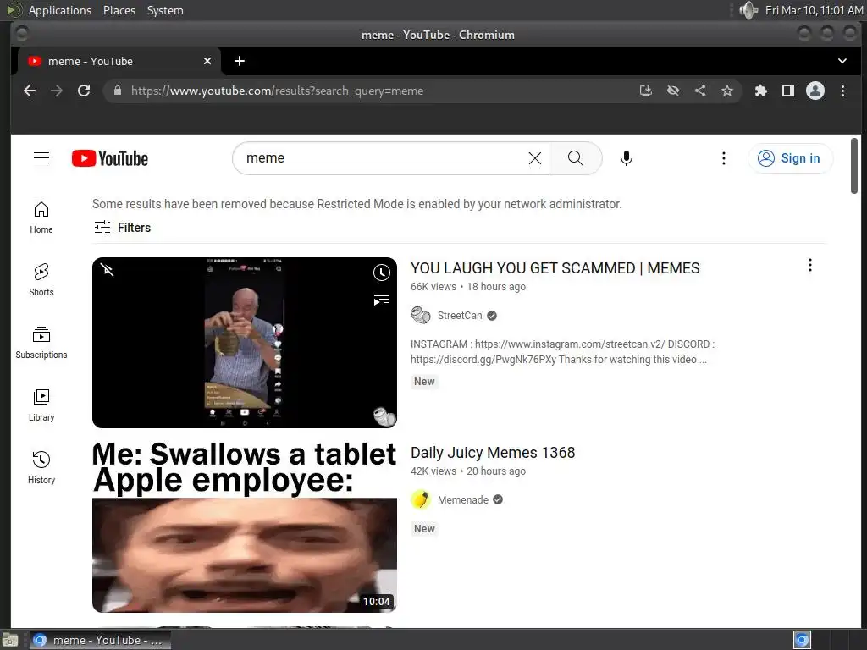Viewport: 867px width, 650px height.
Task: Reload the page with the refresh icon
Action: point(84,91)
